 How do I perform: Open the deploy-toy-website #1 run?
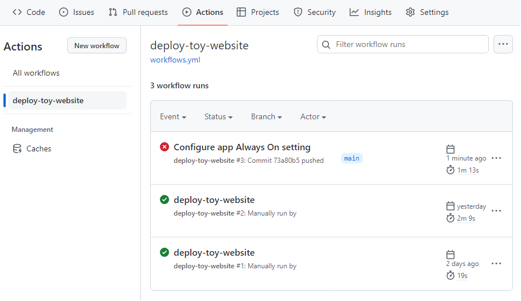point(214,253)
